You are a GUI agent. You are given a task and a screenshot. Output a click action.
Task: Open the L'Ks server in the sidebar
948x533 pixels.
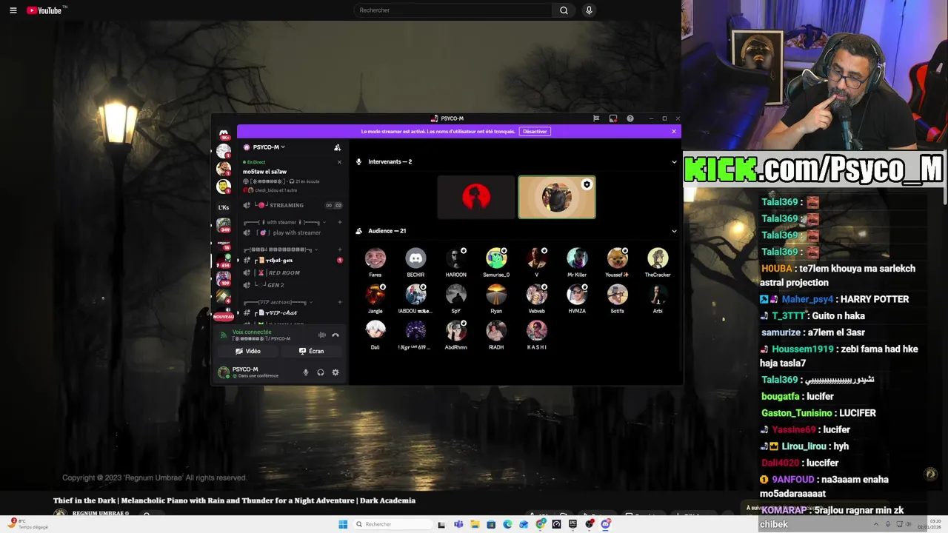(224, 207)
